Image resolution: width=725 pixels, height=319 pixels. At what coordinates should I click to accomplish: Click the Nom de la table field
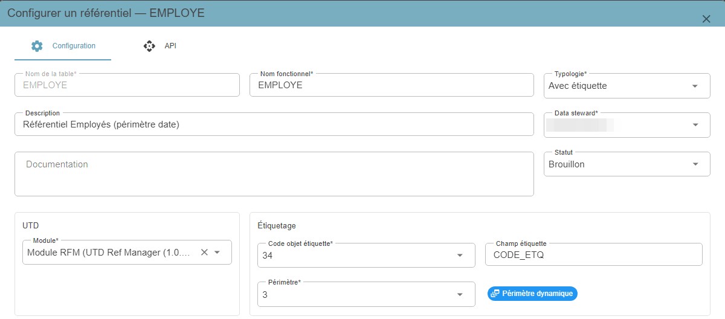pos(127,85)
